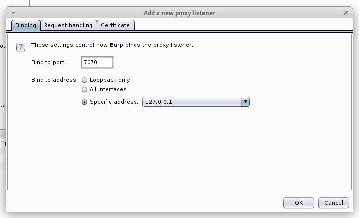This screenshot has height=218, width=359.
Task: Open the window menu arrow in title bar
Action: (13, 13)
